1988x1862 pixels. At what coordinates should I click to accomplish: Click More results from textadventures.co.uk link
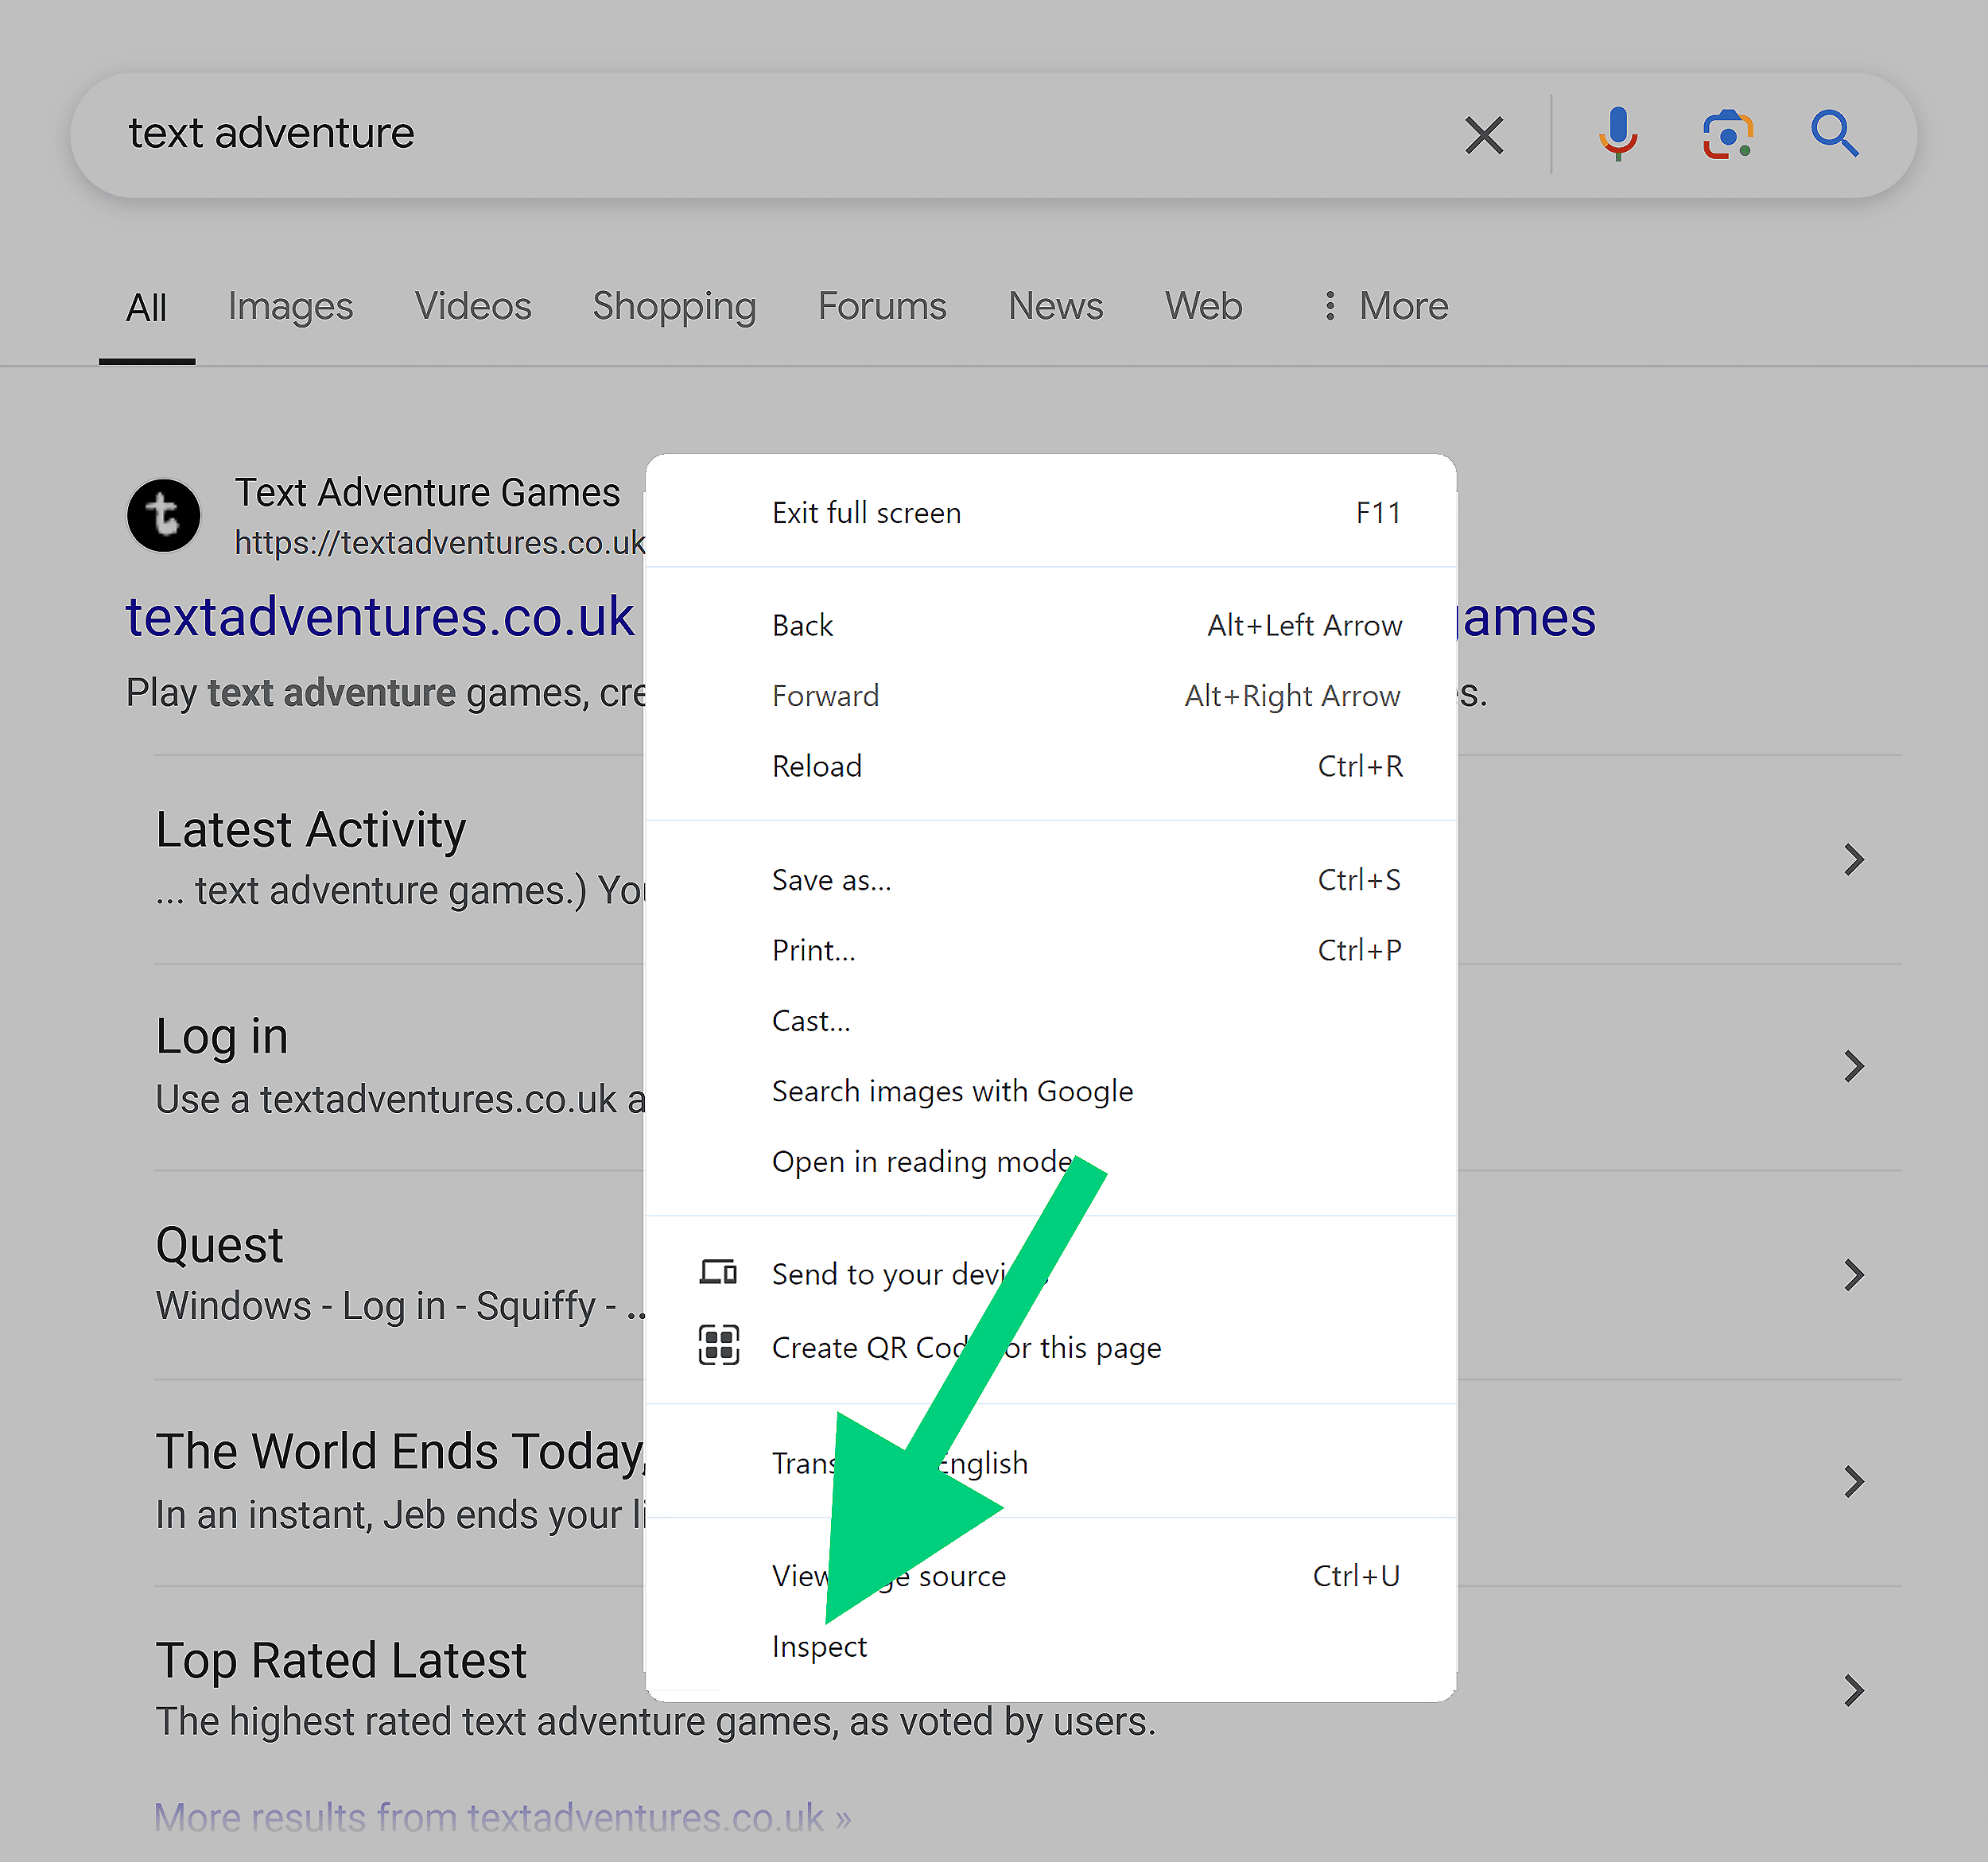pyautogui.click(x=502, y=1818)
